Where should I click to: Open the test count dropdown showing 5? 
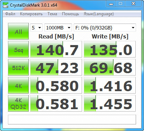click(x=36, y=28)
